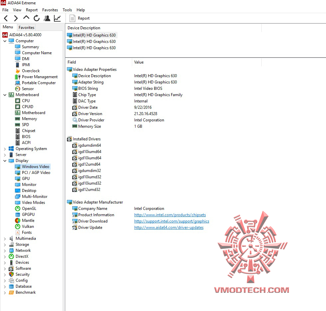Select the Config tree item
Image resolution: width=326 pixels, height=311 pixels.
[x=18, y=281]
